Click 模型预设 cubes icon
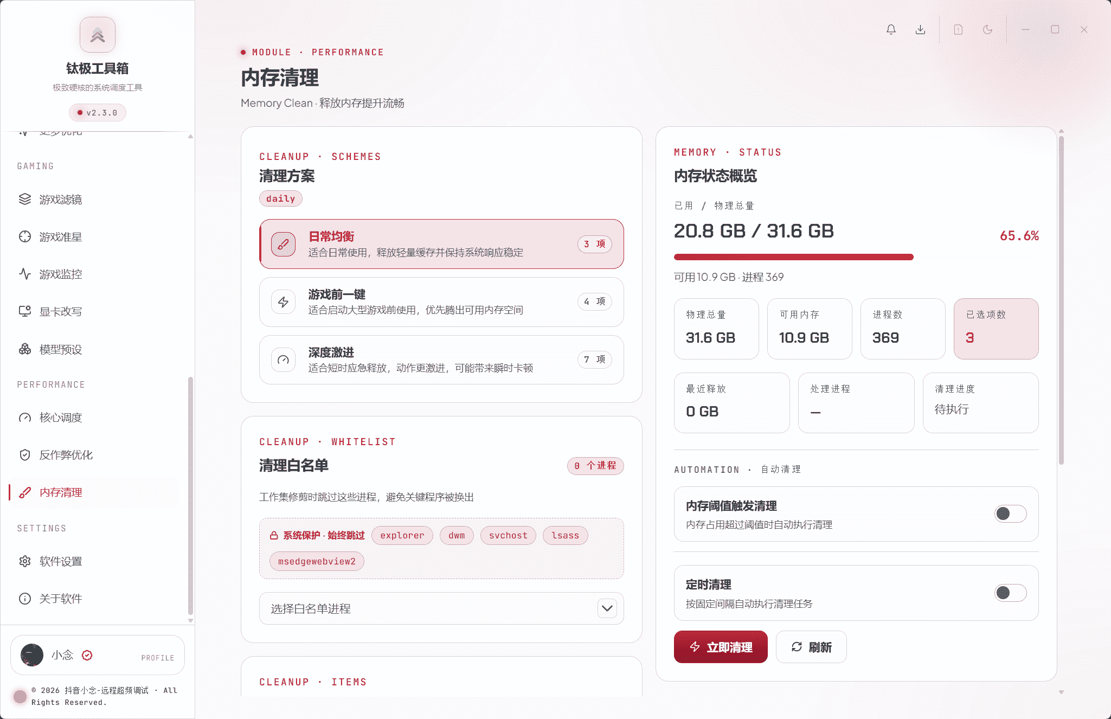1111x719 pixels. (25, 349)
